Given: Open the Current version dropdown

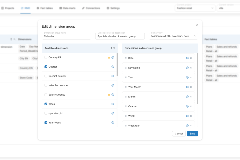Looking at the screenshot, I should (229, 8).
